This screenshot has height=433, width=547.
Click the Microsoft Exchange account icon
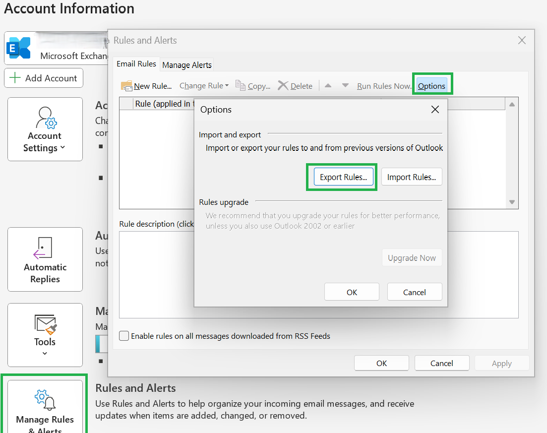19,48
